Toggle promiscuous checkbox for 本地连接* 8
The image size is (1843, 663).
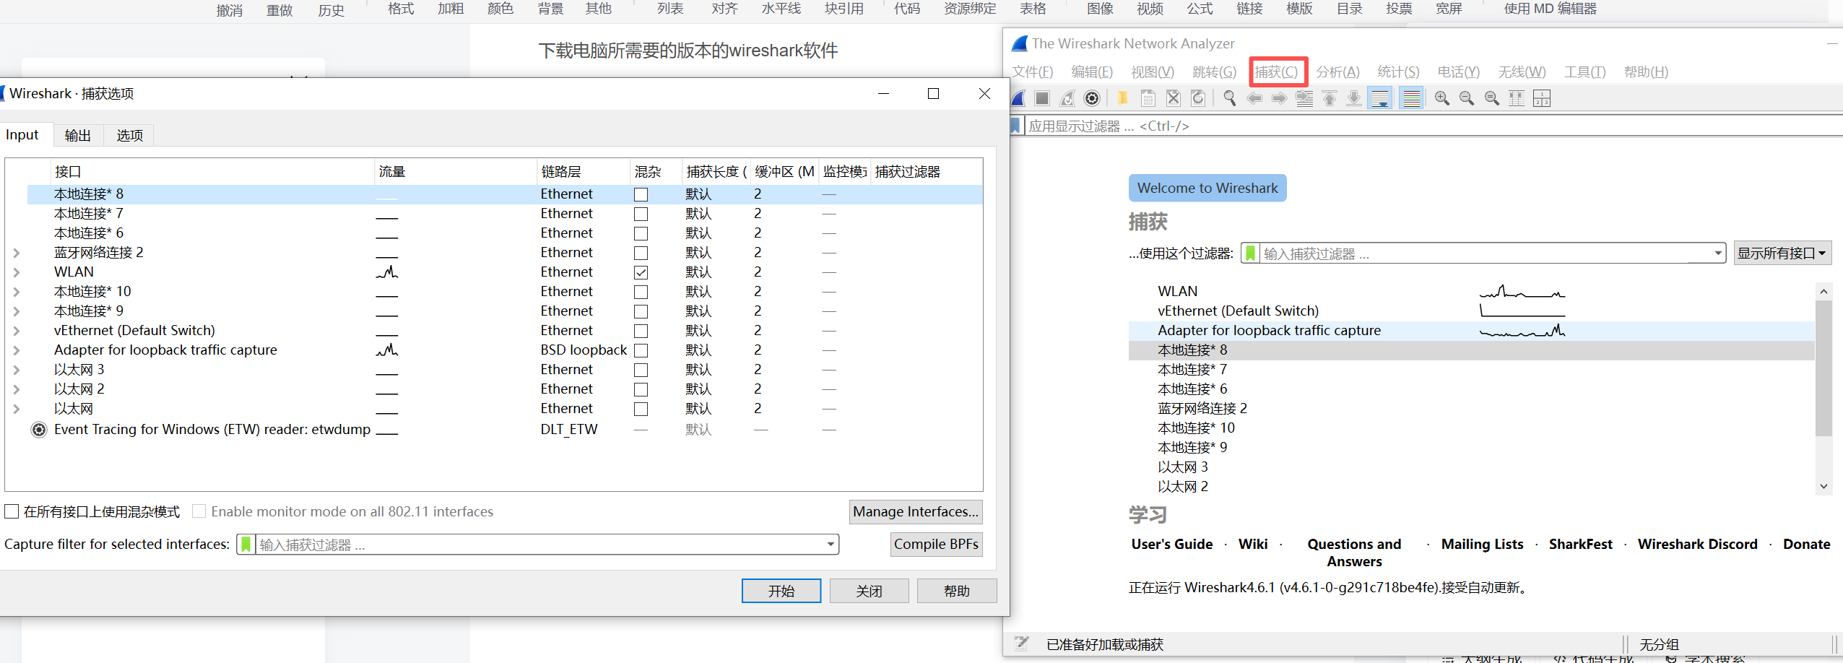click(641, 194)
